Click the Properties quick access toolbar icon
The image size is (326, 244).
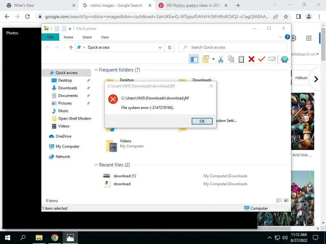pyautogui.click(x=57, y=29)
